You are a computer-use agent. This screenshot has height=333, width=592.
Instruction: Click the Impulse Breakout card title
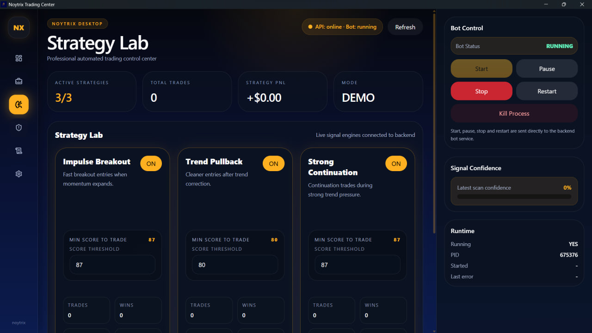tap(97, 162)
